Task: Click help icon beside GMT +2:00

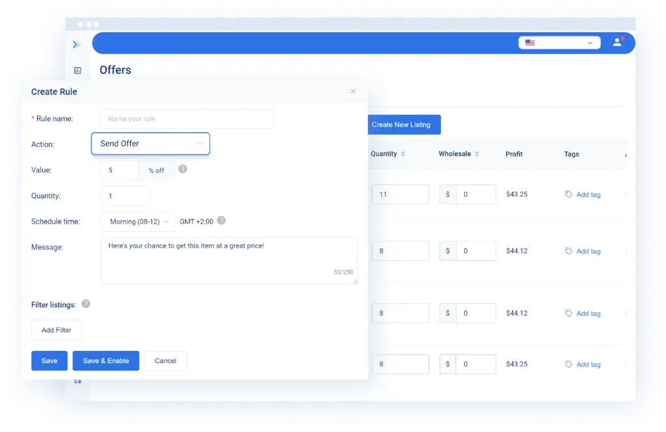Action: 221,221
